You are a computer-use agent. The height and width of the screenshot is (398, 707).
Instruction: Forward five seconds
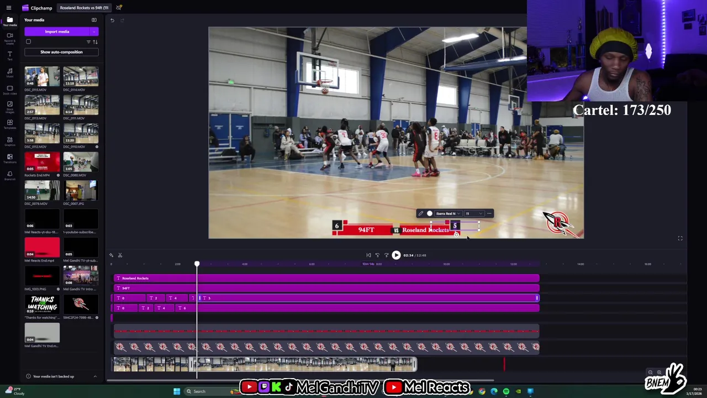(x=386, y=255)
